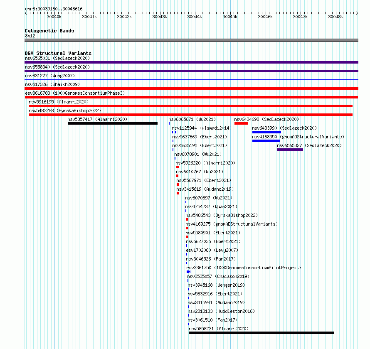Click the blue marker under esv3361750
370x349 pixels.
point(189,272)
